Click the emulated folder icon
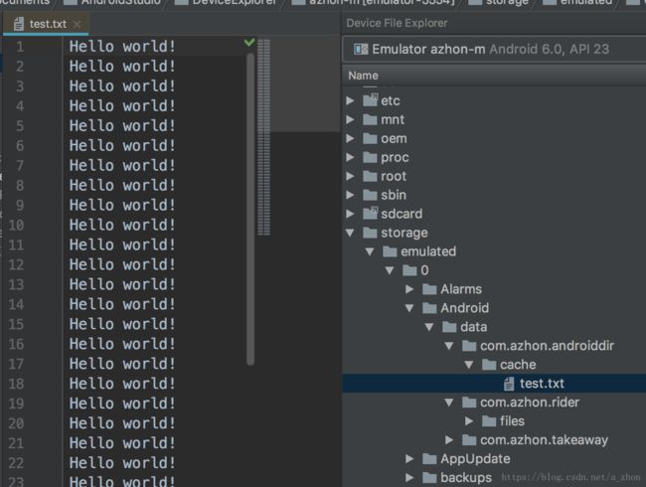Image resolution: width=646 pixels, height=487 pixels. tap(390, 251)
